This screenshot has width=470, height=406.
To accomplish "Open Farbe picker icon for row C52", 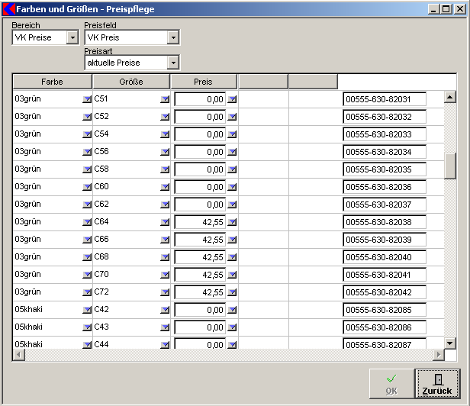I will (87, 117).
